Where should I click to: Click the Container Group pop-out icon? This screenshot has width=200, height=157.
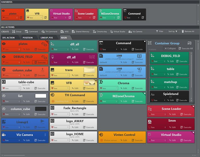[x=189, y=43]
